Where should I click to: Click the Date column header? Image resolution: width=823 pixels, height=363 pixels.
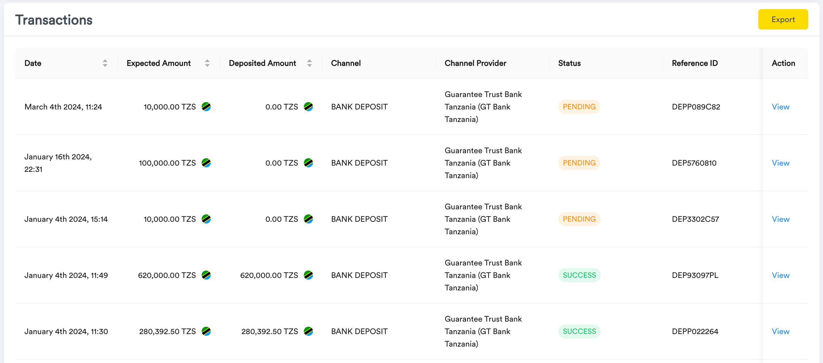click(33, 63)
